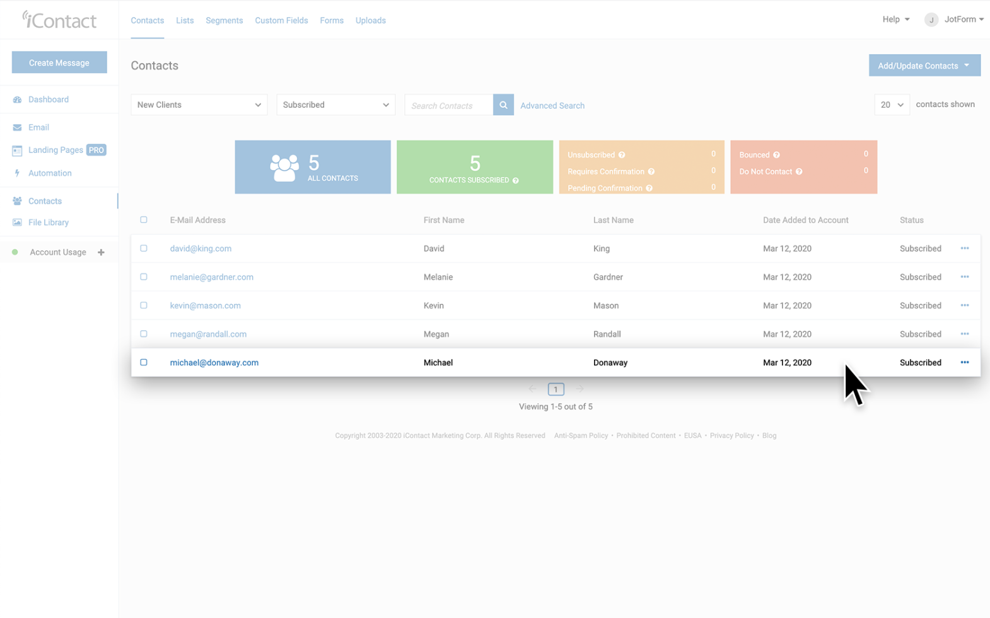Check the select-all contacts checkbox in header

[x=144, y=220]
